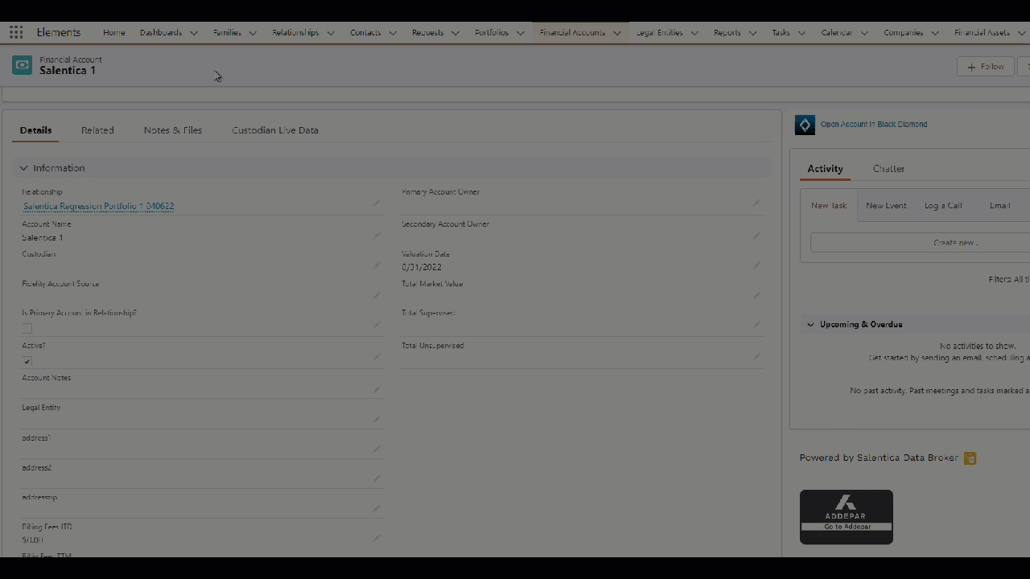Edit the Relationship field via pencil icon

click(377, 203)
